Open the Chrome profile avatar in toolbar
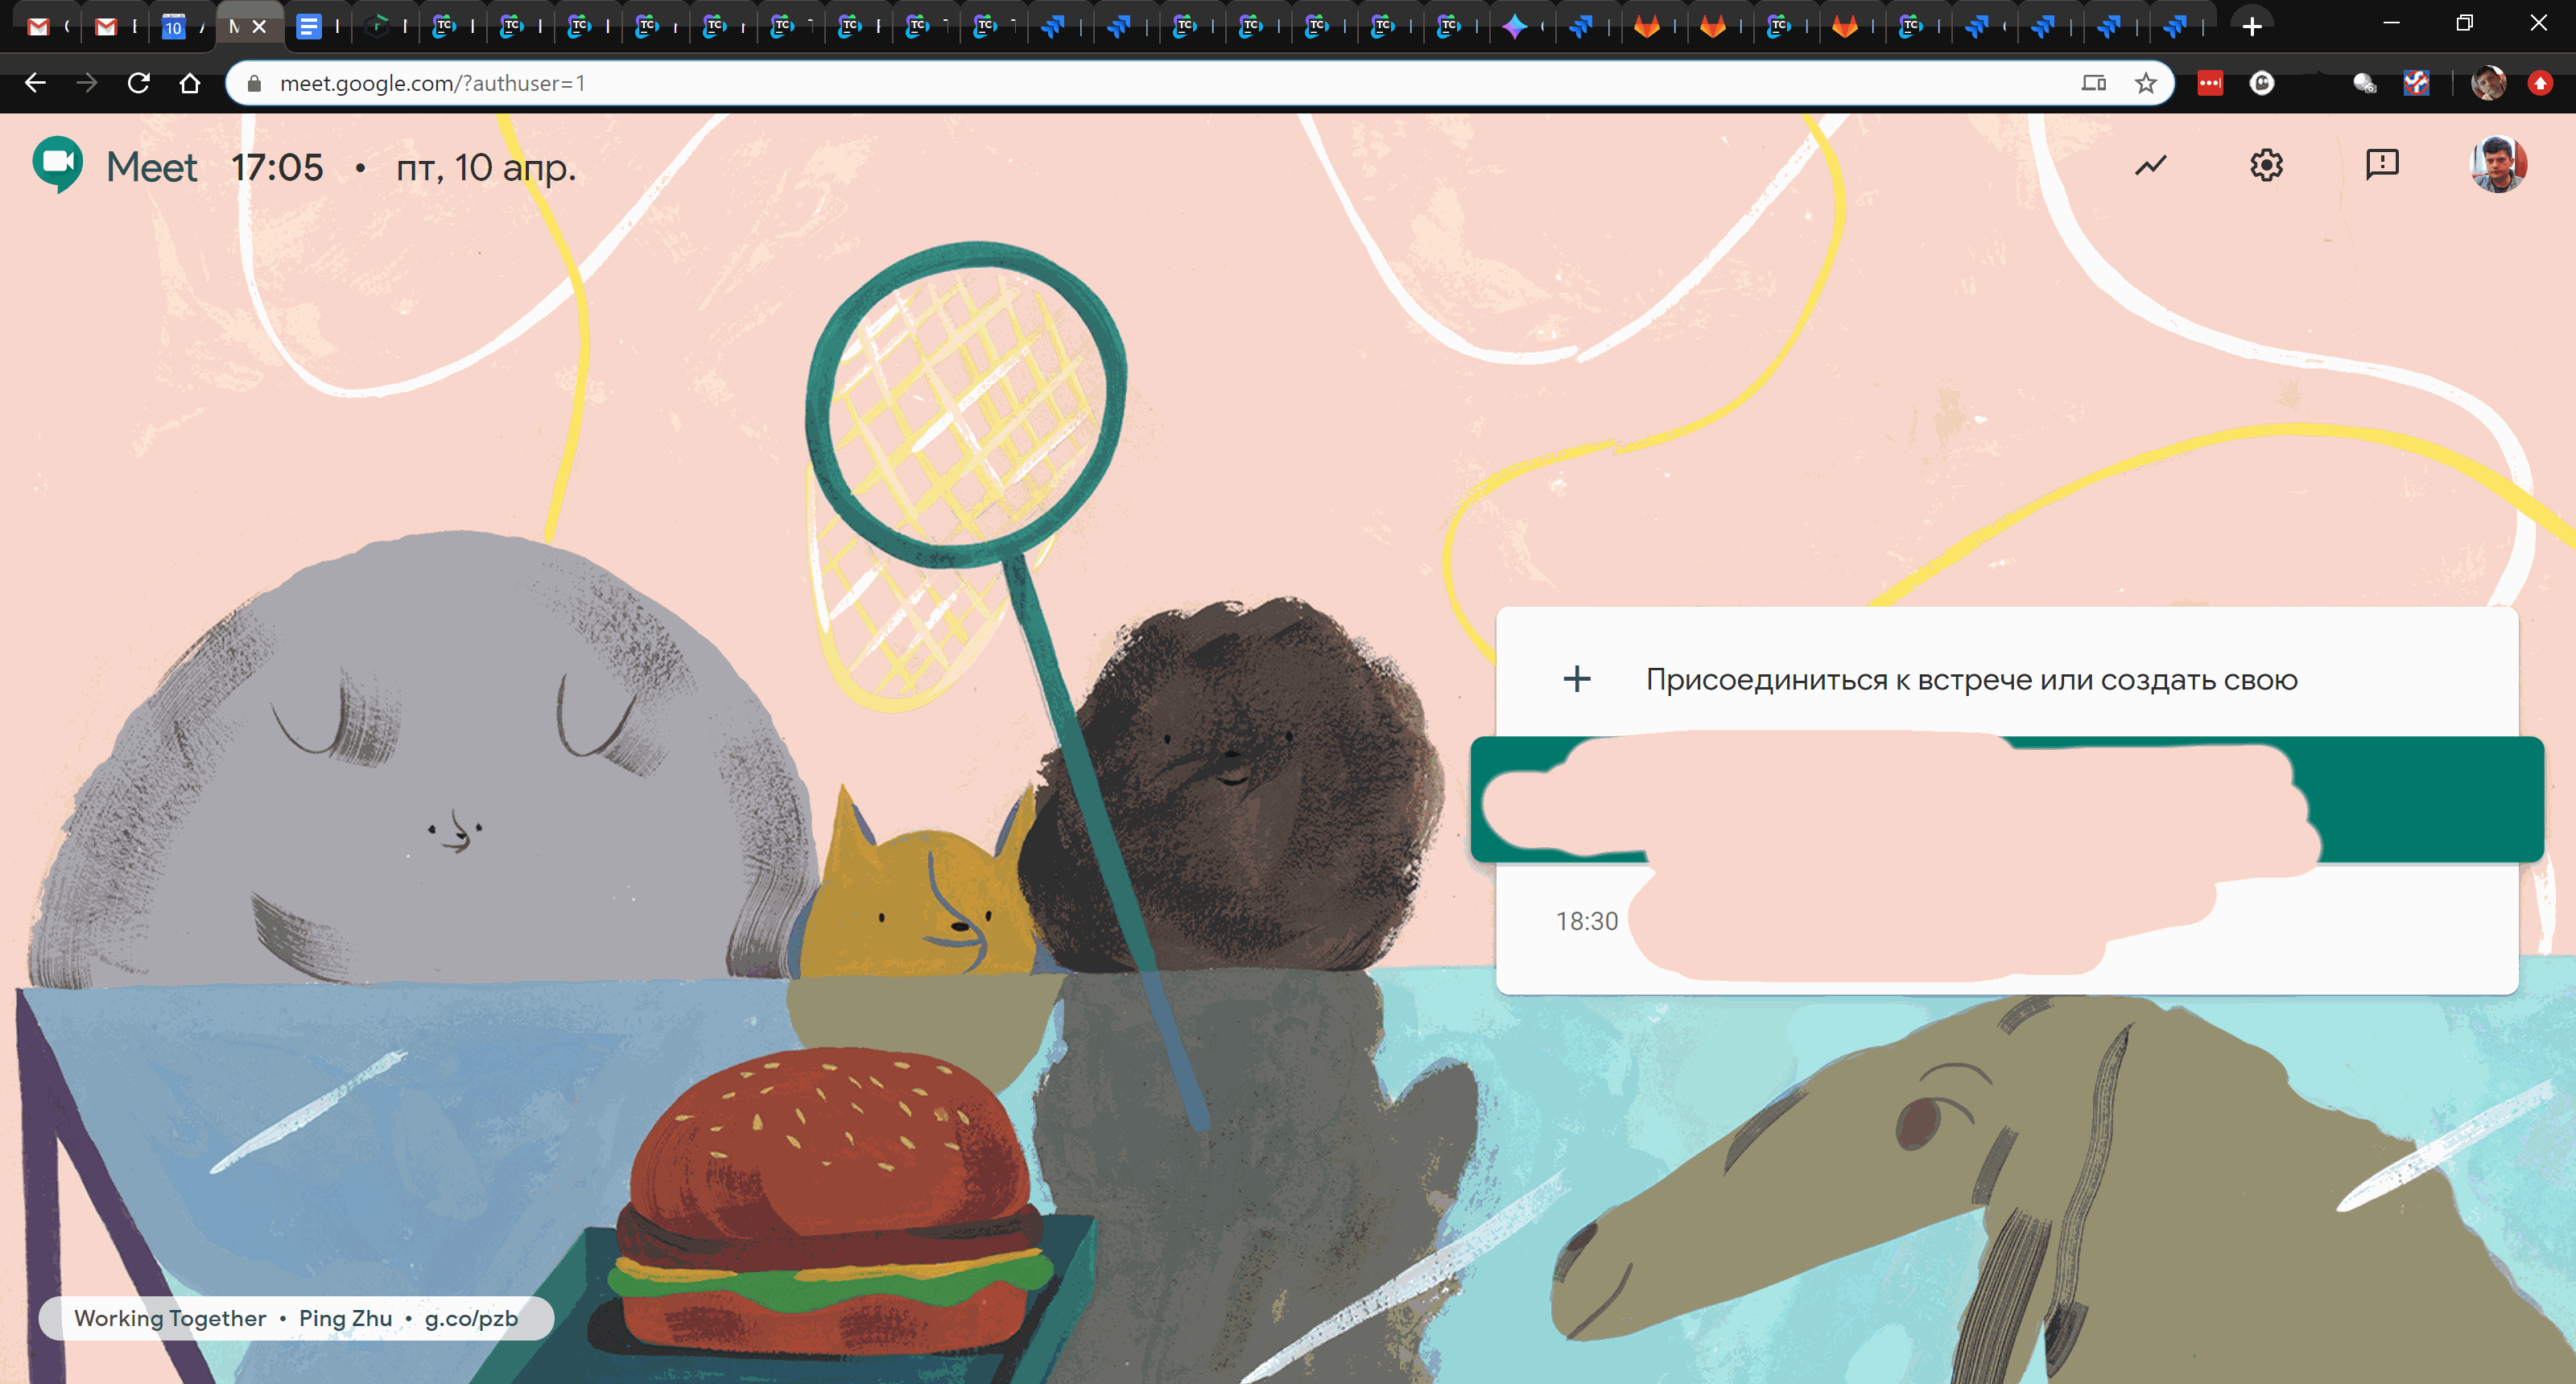 click(2488, 83)
